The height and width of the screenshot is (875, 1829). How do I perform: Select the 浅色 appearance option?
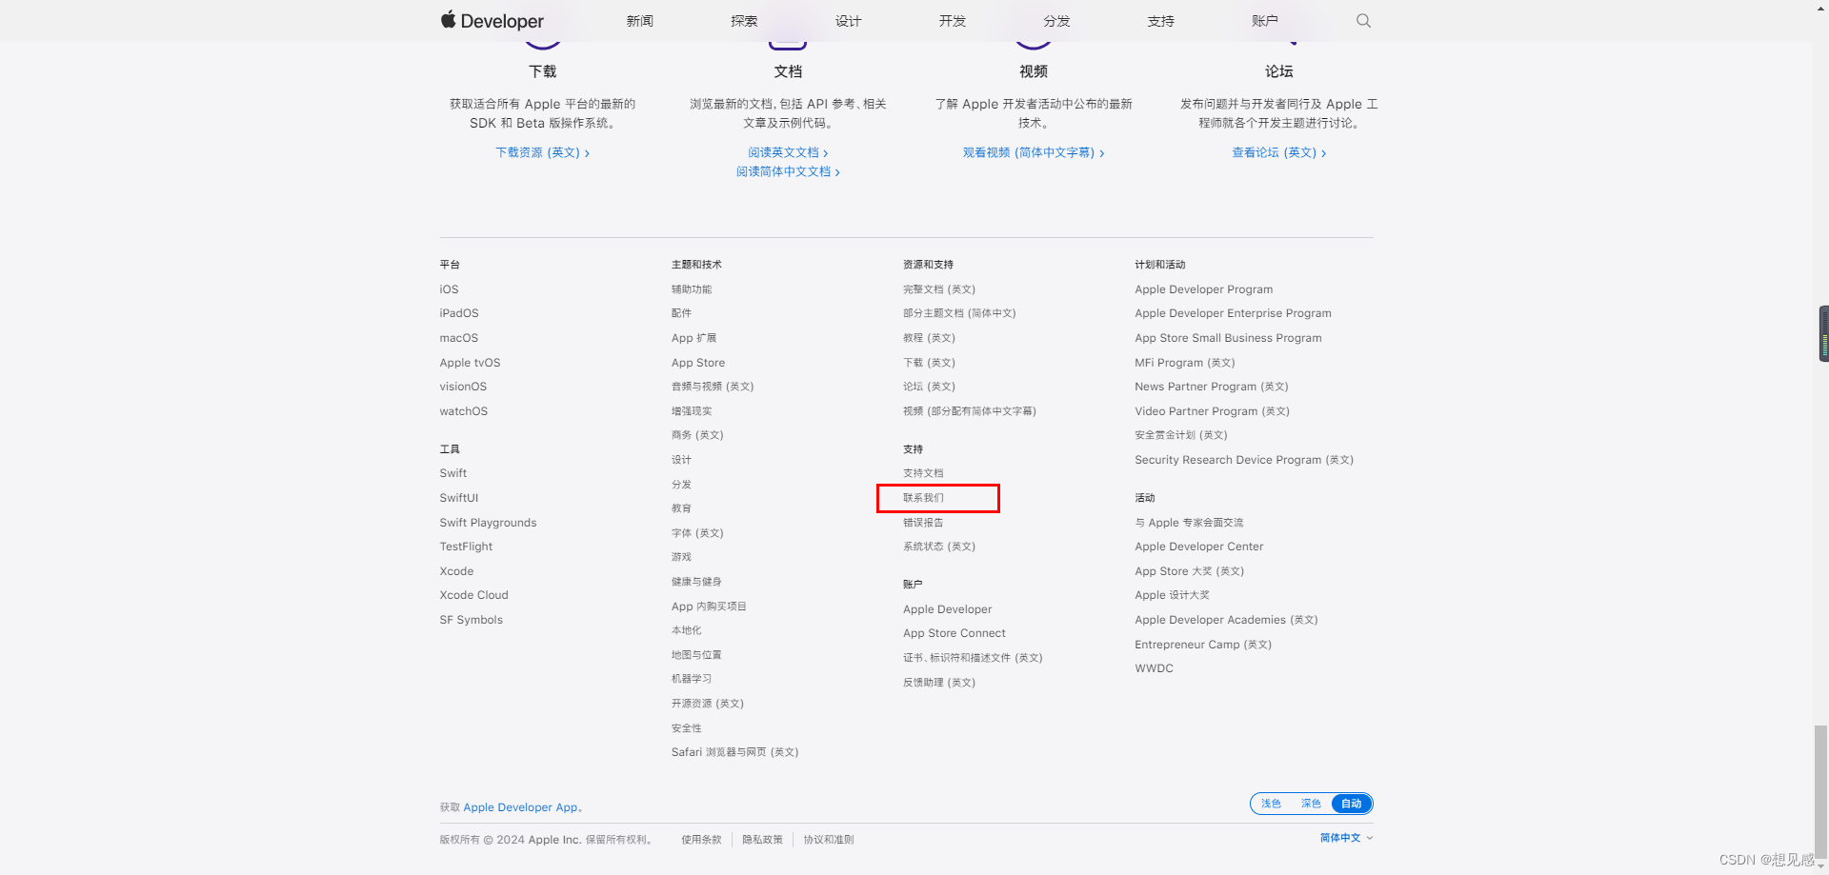point(1271,804)
